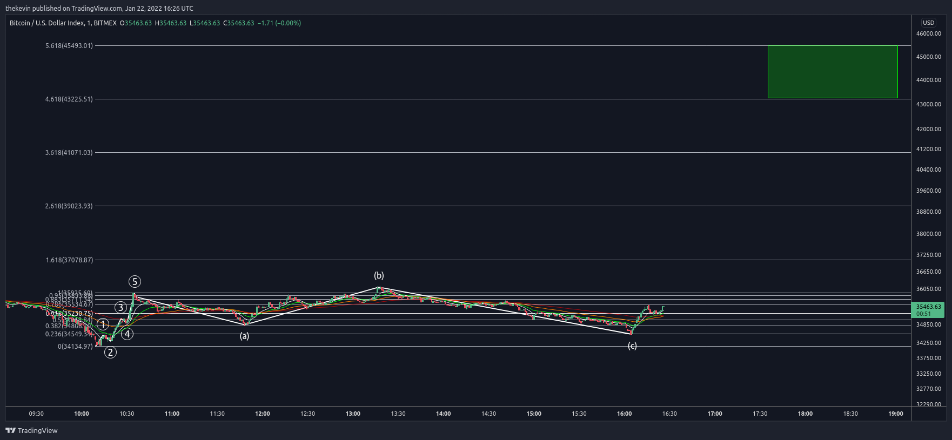Image resolution: width=952 pixels, height=440 pixels.
Task: Click the TradingView logo in the footer
Action: click(x=31, y=430)
